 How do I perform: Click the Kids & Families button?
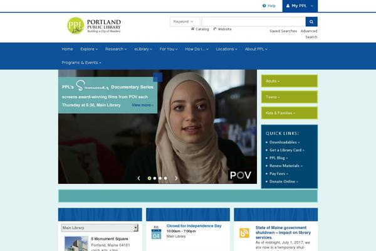point(289,113)
